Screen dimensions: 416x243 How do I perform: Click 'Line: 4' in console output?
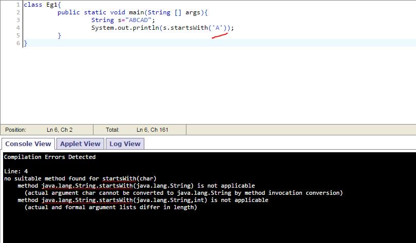(x=16, y=171)
